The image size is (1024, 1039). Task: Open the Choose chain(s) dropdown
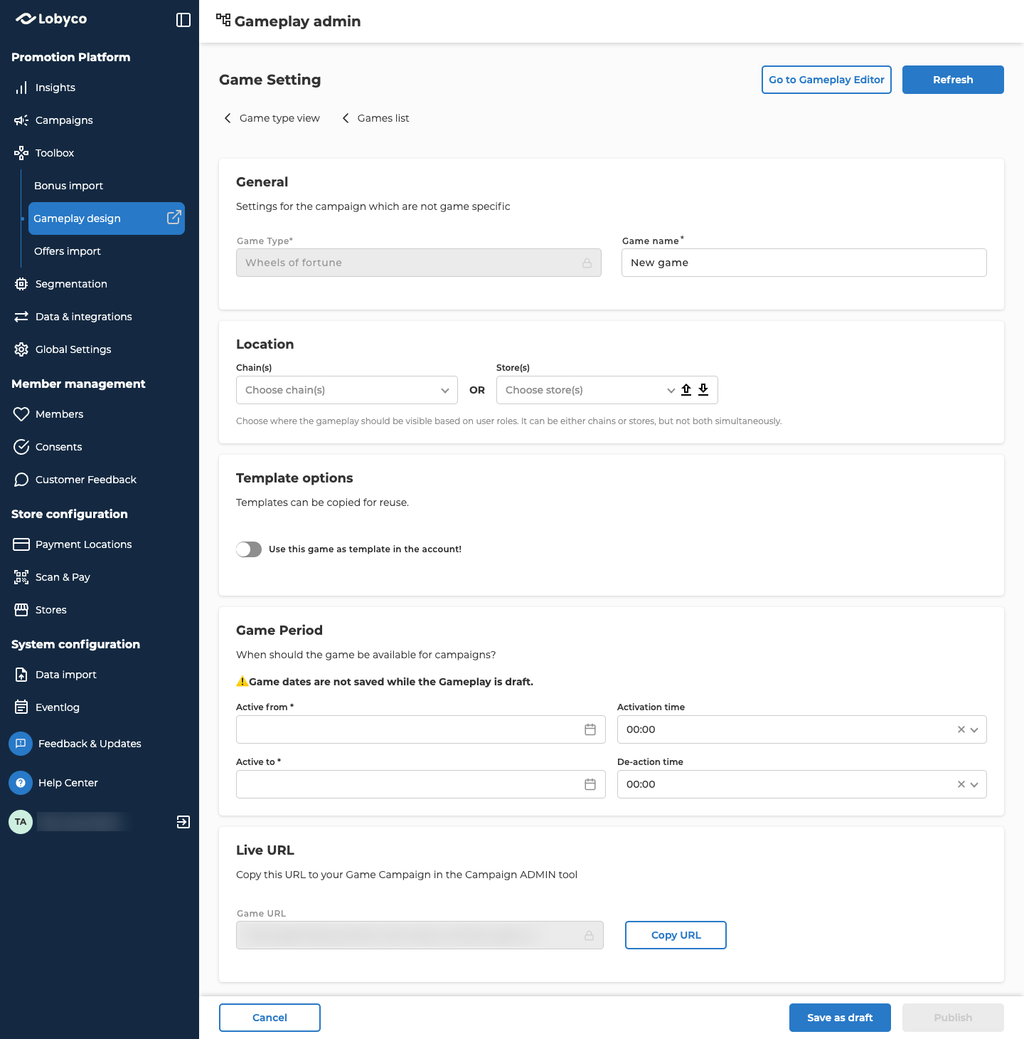[x=347, y=390]
